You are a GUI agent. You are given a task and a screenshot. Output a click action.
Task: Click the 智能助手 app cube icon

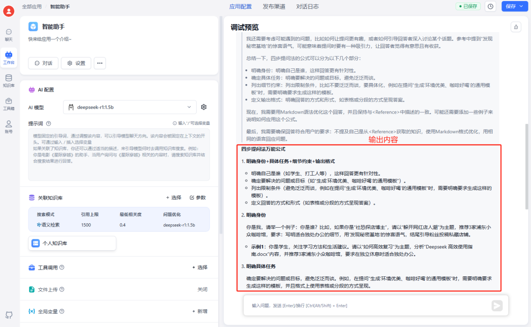click(33, 27)
